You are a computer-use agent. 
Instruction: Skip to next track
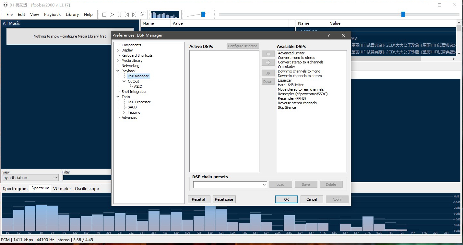tap(134, 15)
